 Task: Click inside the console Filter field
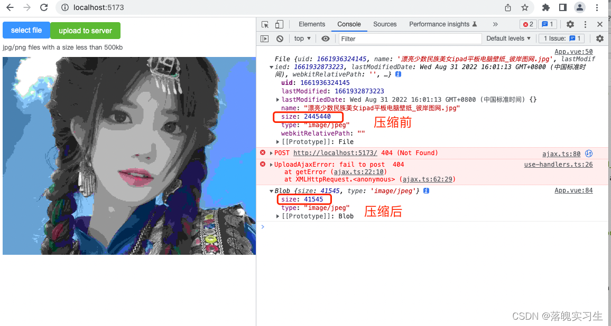410,38
